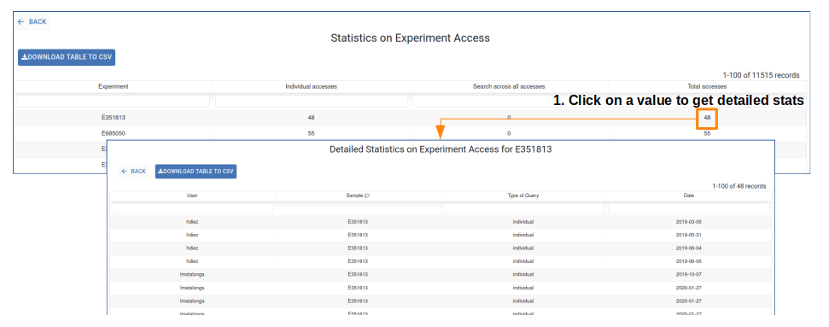This screenshot has width=829, height=327.
Task: Click the Search across all value 0 for E685050
Action: click(x=509, y=133)
